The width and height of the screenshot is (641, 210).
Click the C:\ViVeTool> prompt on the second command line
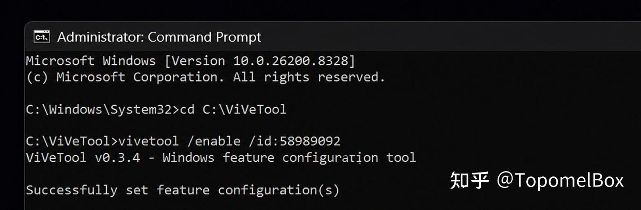(x=72, y=141)
